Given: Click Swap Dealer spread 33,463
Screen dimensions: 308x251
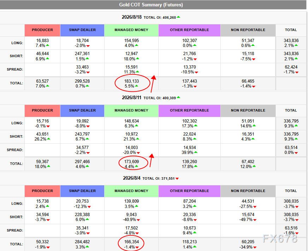Looking at the screenshot, I should point(82,67).
